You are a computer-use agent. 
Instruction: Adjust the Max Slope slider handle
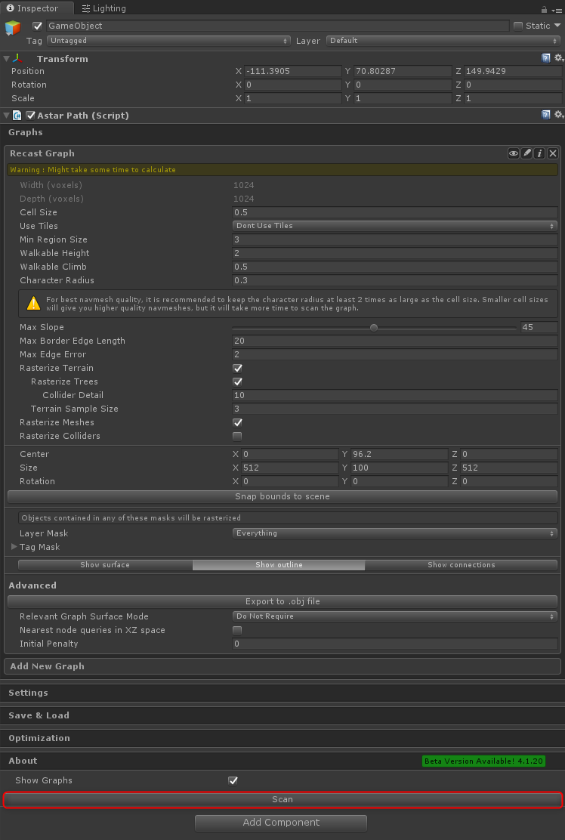(373, 327)
